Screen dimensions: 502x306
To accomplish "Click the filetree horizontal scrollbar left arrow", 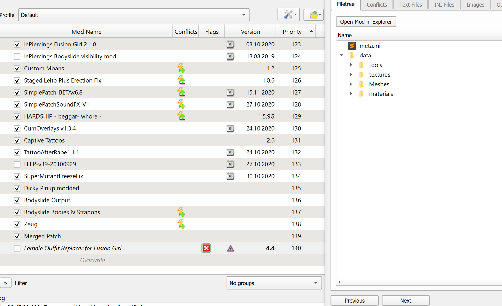I will [340, 282].
